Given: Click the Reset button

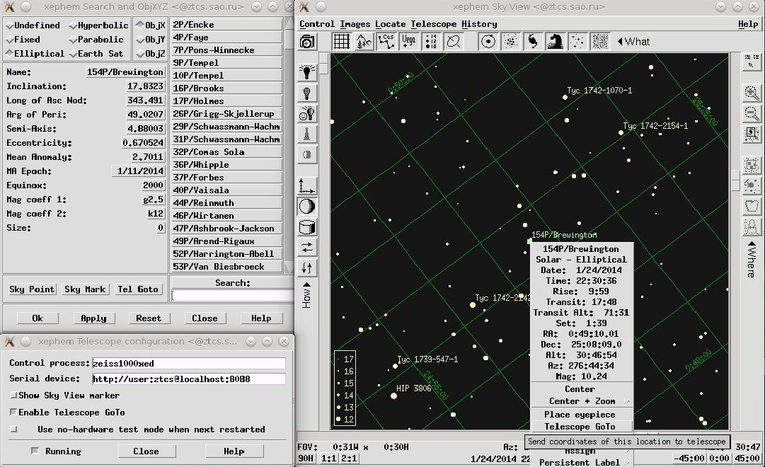Looking at the screenshot, I should pyautogui.click(x=149, y=318).
